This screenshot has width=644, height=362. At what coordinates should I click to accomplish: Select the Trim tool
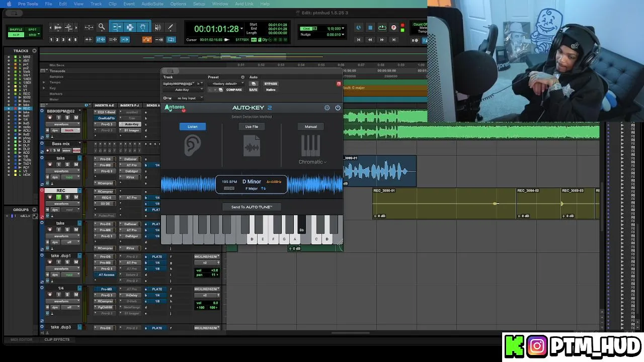[x=116, y=27]
